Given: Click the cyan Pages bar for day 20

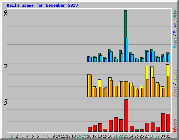Looking at the screenshot, I should coord(111,57).
